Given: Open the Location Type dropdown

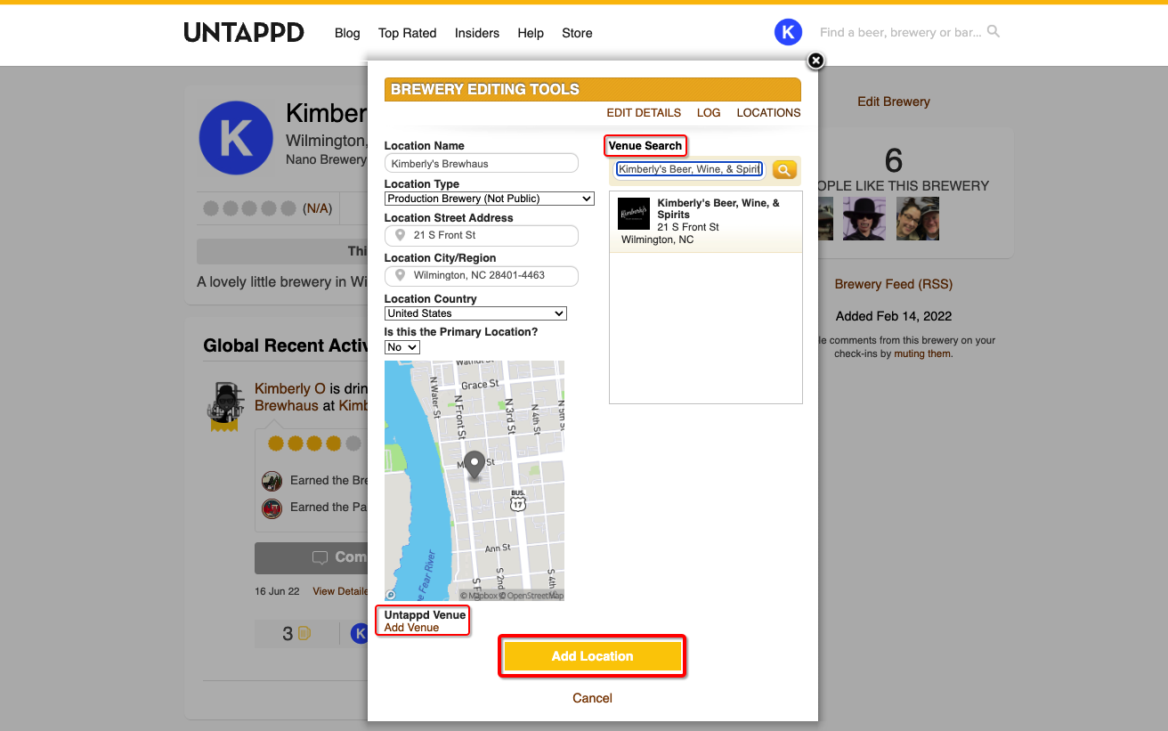Looking at the screenshot, I should (x=490, y=199).
